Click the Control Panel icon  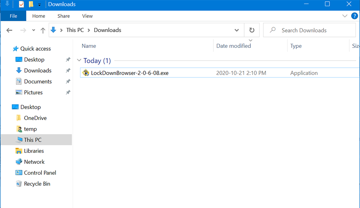19,173
